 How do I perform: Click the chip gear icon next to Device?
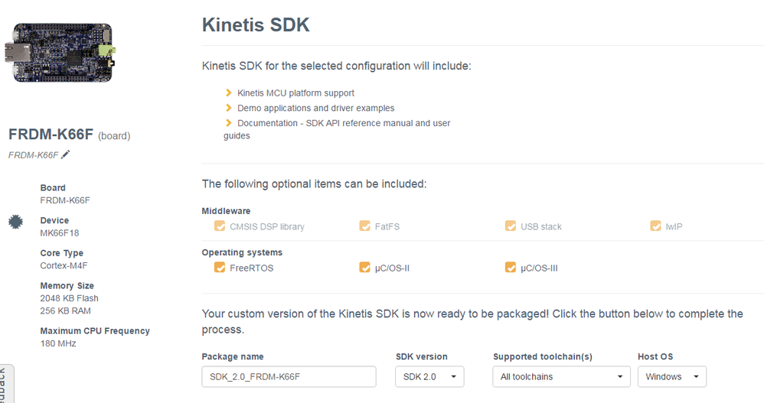(x=15, y=222)
